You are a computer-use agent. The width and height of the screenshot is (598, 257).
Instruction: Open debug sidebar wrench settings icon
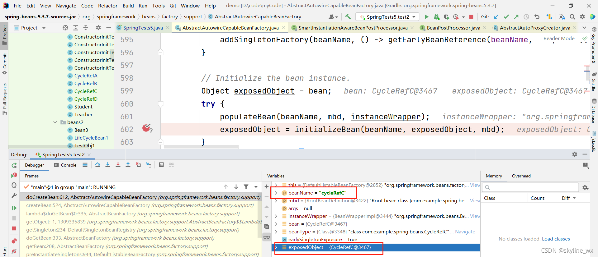point(14,195)
